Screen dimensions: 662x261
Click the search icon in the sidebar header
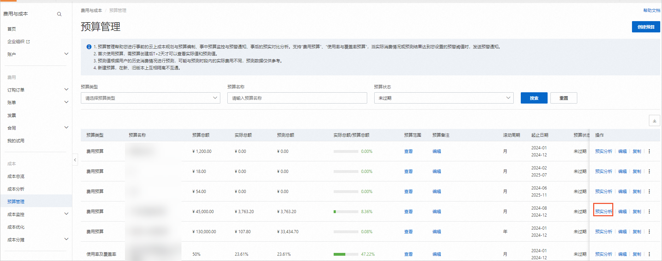tap(59, 14)
